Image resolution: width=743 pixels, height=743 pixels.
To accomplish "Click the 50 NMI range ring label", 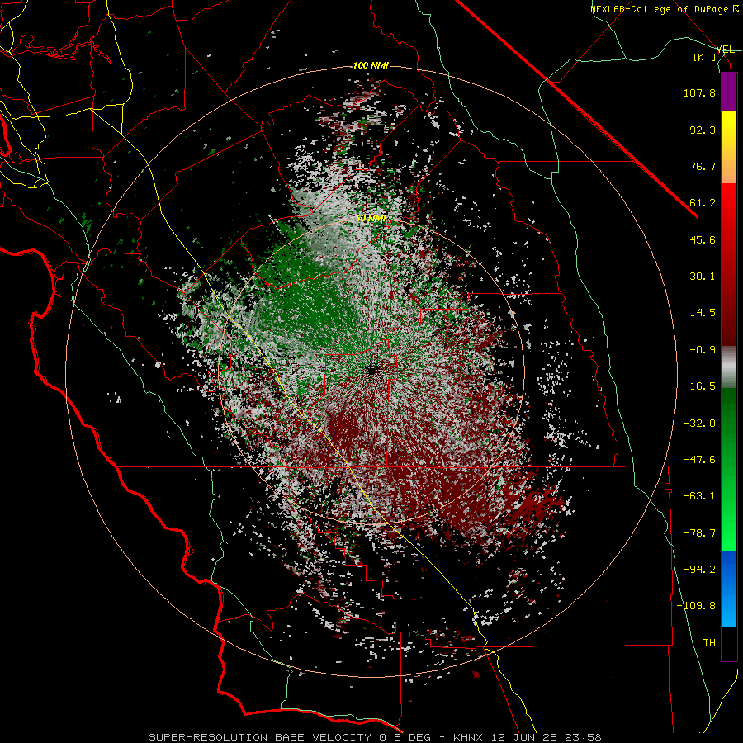I will [x=371, y=219].
